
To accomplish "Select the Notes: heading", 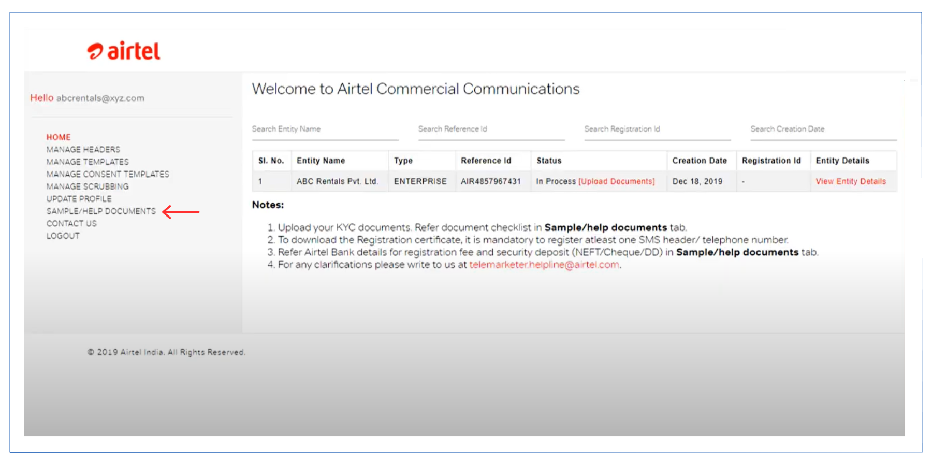I will [268, 205].
